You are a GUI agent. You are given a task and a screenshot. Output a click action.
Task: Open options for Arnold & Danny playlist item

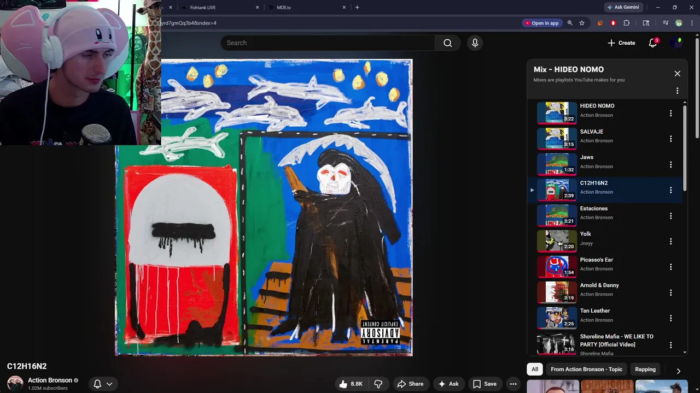[670, 293]
